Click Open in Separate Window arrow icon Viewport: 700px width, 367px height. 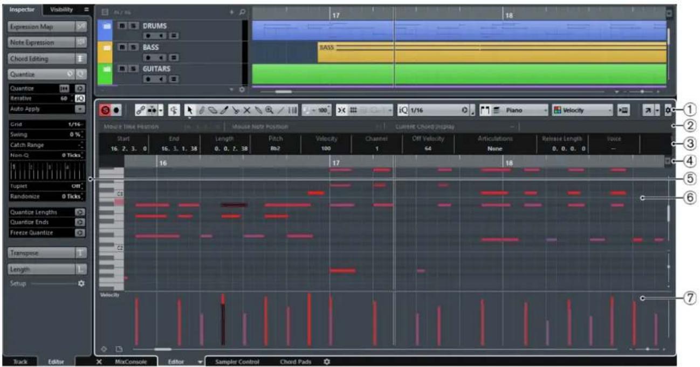[x=647, y=110]
